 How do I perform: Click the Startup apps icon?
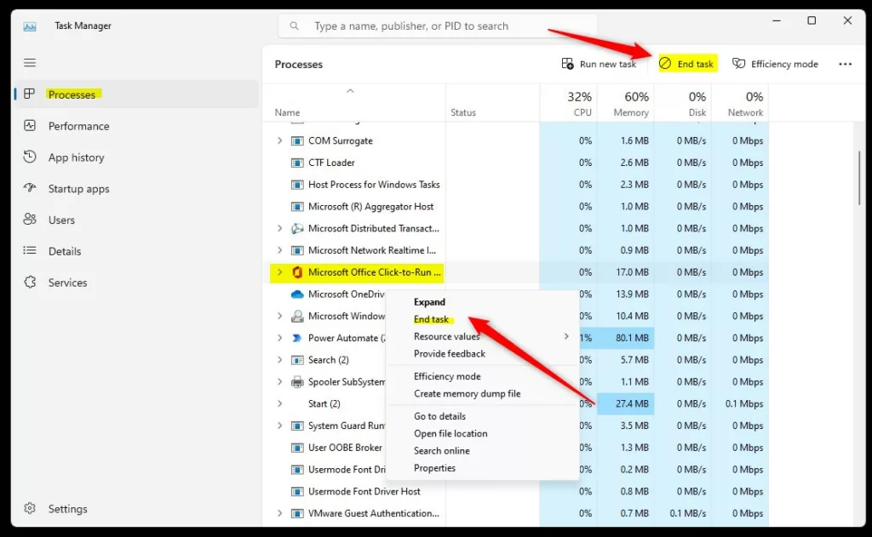[30, 188]
